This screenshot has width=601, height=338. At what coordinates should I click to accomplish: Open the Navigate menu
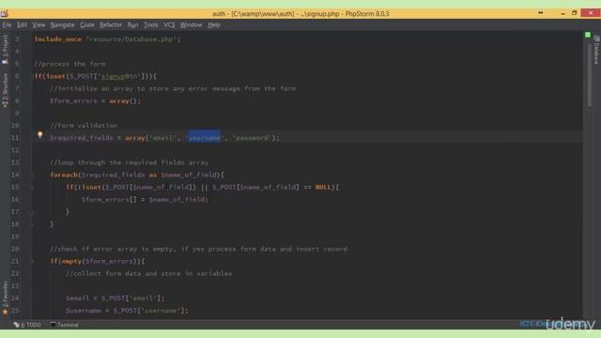tap(63, 25)
